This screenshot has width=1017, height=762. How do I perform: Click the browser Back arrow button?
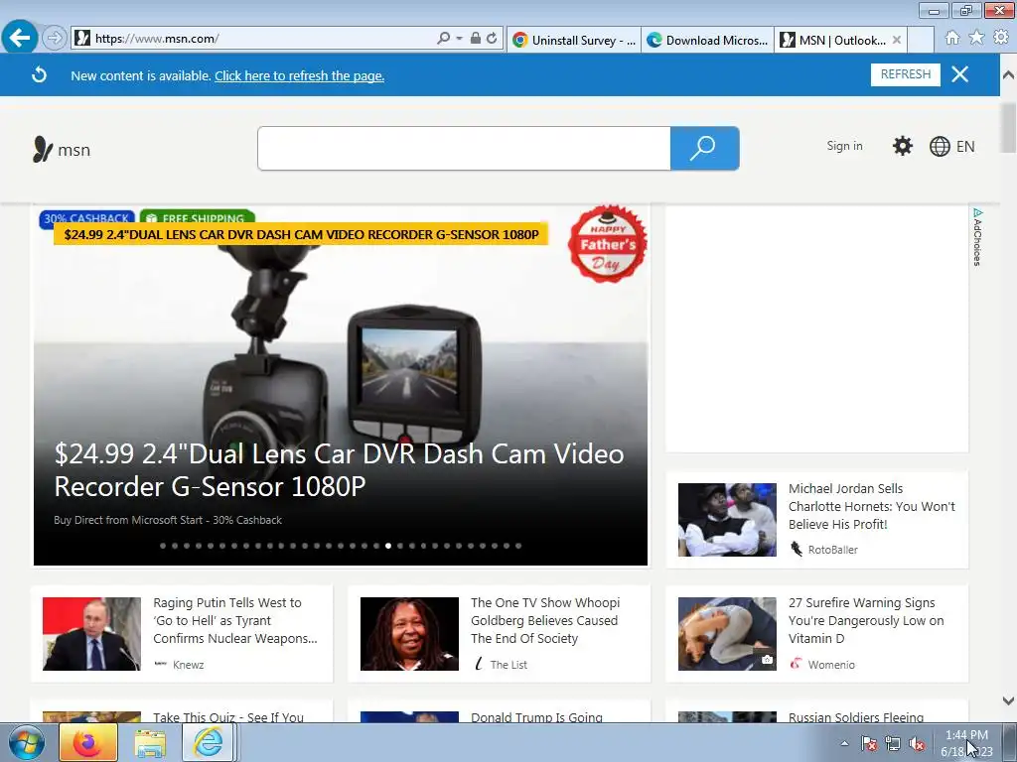click(x=20, y=38)
